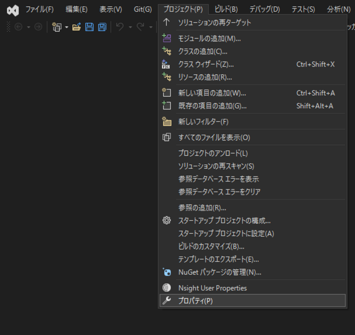This screenshot has height=335, width=355.
Task: Click the folder icon beside 新しいフィルター
Action: (167, 121)
